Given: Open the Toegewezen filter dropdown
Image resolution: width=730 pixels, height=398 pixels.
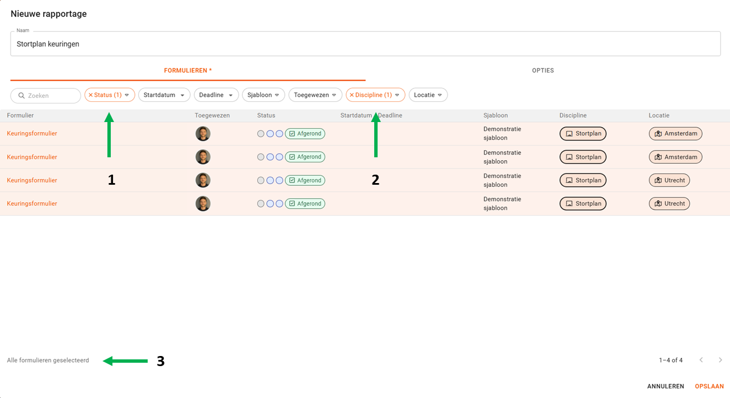Looking at the screenshot, I should tap(315, 95).
